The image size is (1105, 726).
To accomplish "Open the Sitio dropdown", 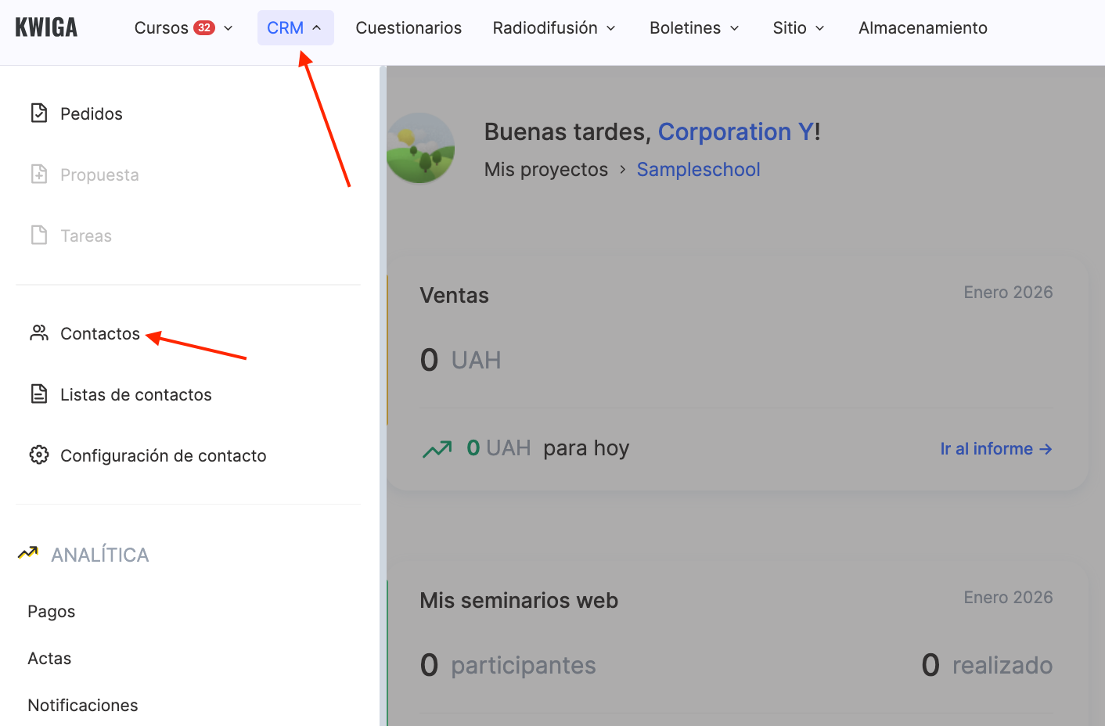I will click(x=798, y=28).
